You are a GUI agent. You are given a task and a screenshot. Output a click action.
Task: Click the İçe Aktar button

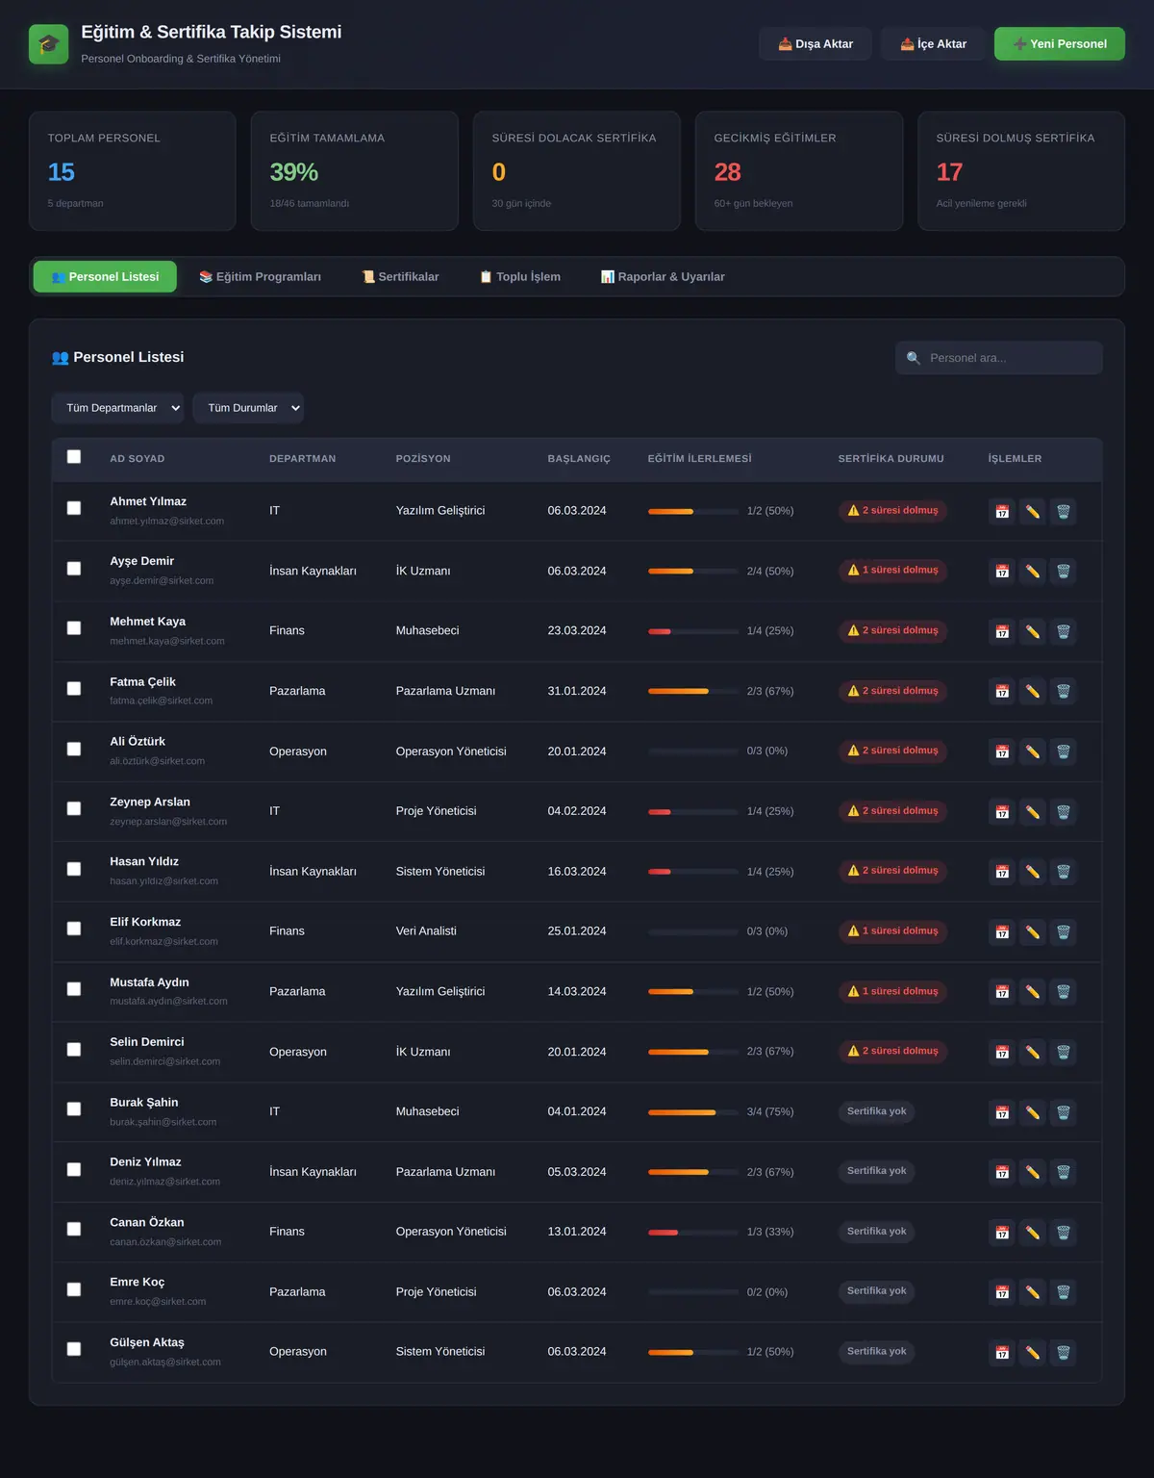click(x=933, y=44)
